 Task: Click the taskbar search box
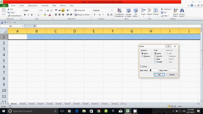(32, 111)
